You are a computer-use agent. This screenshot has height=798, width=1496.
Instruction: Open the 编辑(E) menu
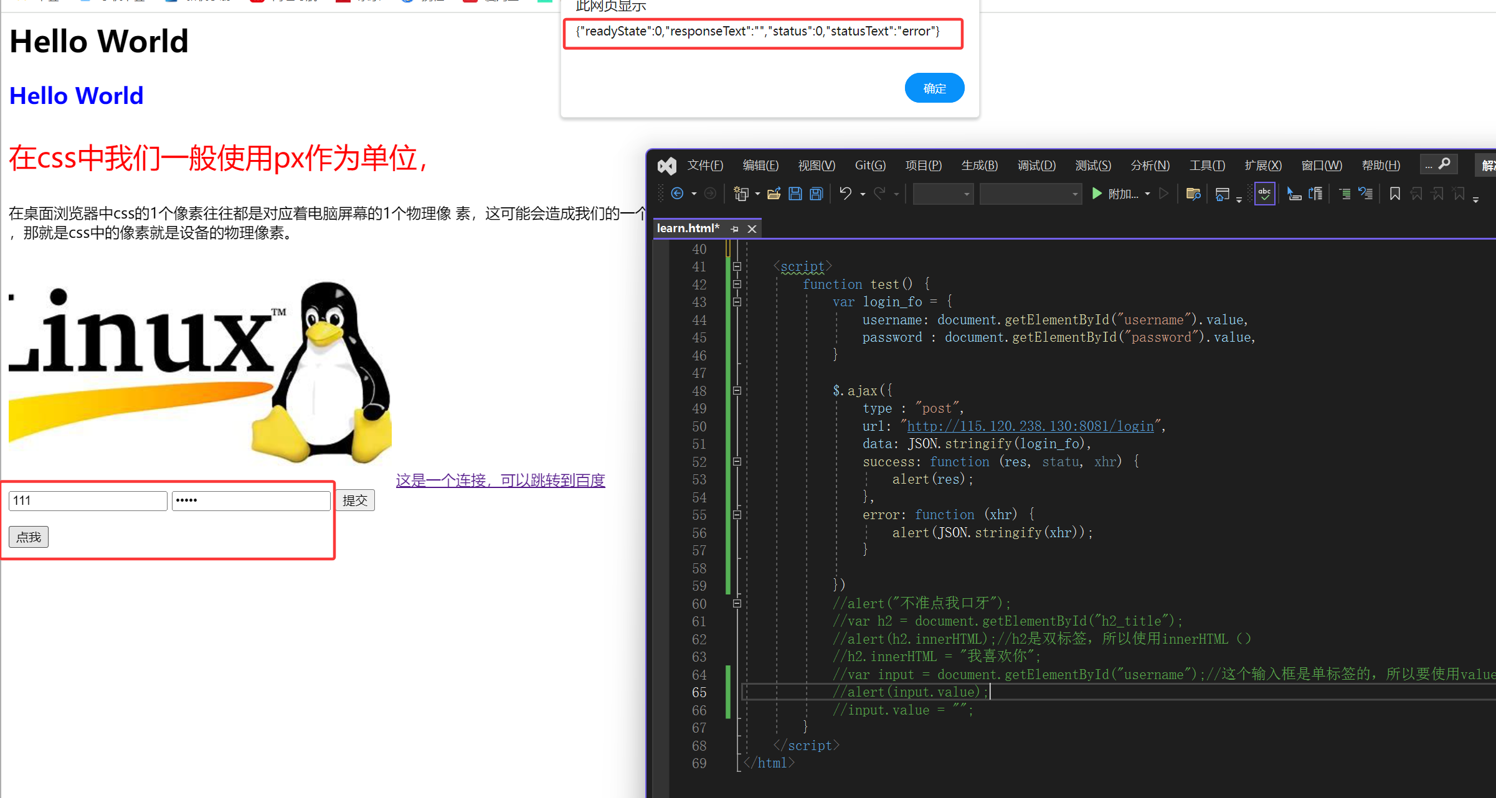pos(760,166)
